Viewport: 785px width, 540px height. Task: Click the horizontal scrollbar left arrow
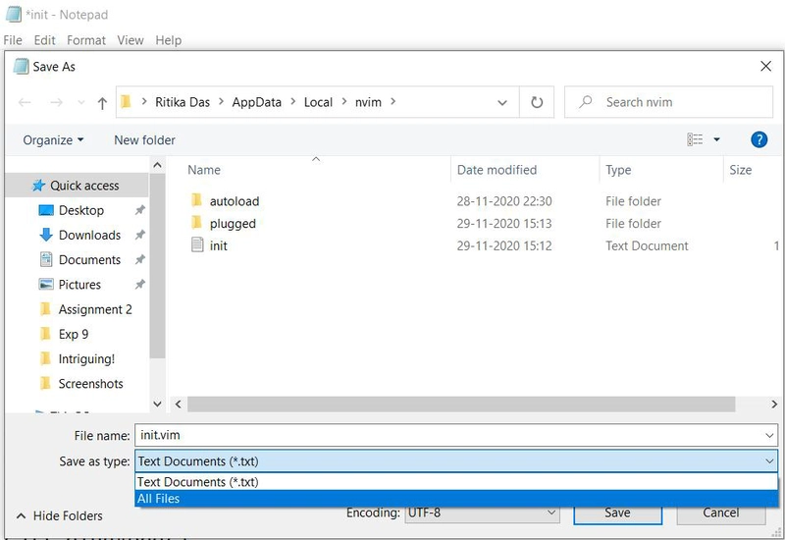click(179, 404)
